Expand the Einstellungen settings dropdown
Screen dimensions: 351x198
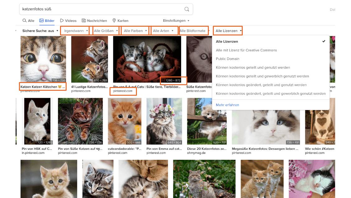pos(176,21)
